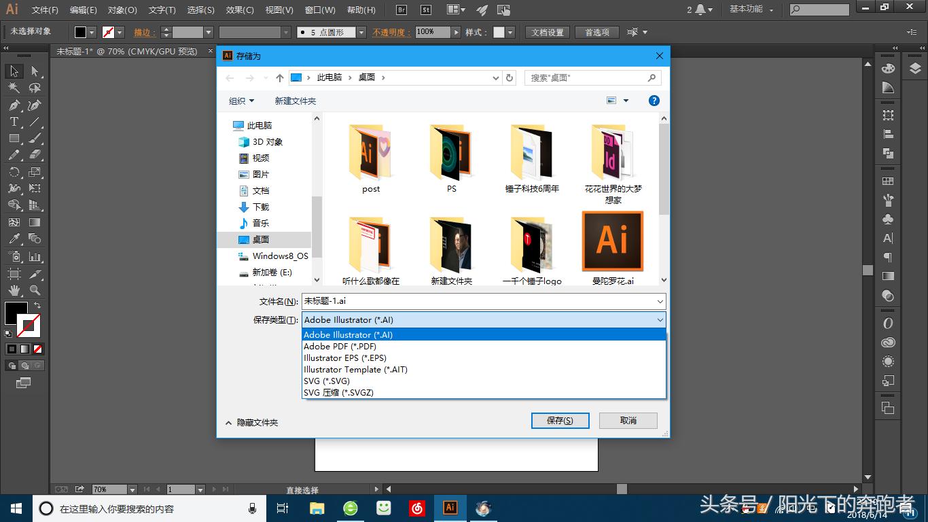Create a 新建文件夹 in the dialog
Viewport: 928px width, 522px height.
point(295,100)
